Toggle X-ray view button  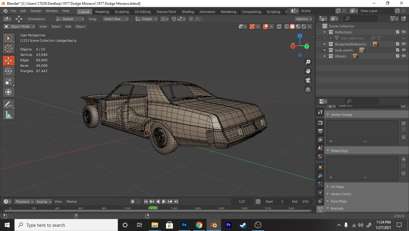279,26
